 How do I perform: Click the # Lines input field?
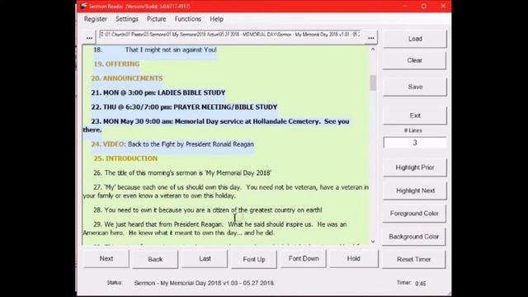pyautogui.click(x=415, y=143)
